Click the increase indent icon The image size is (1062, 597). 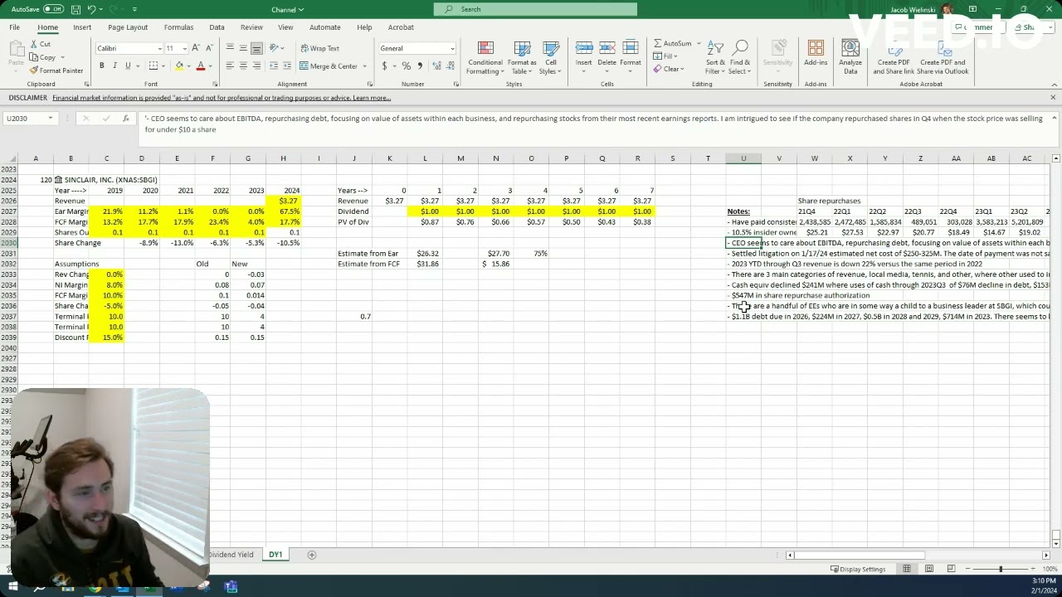pos(287,66)
